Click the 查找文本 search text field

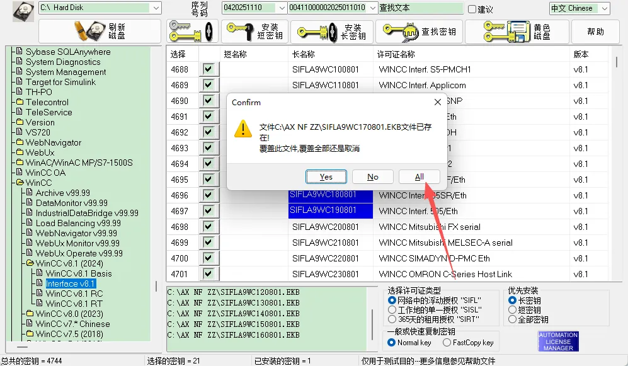tap(421, 8)
